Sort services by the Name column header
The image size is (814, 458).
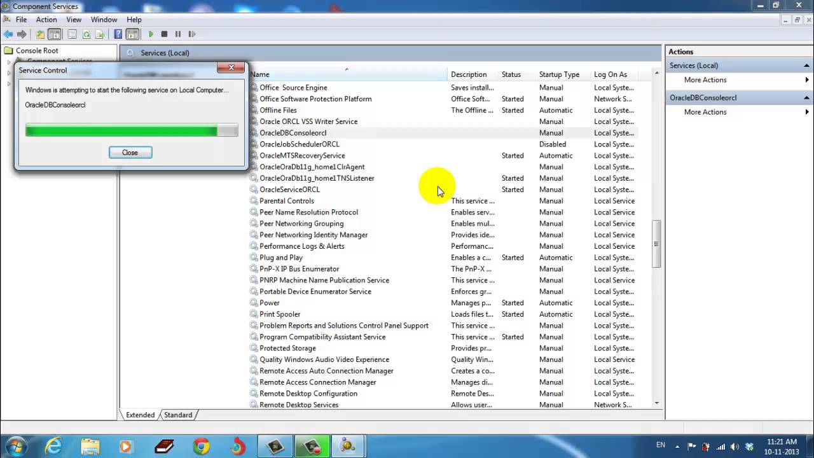pos(348,74)
